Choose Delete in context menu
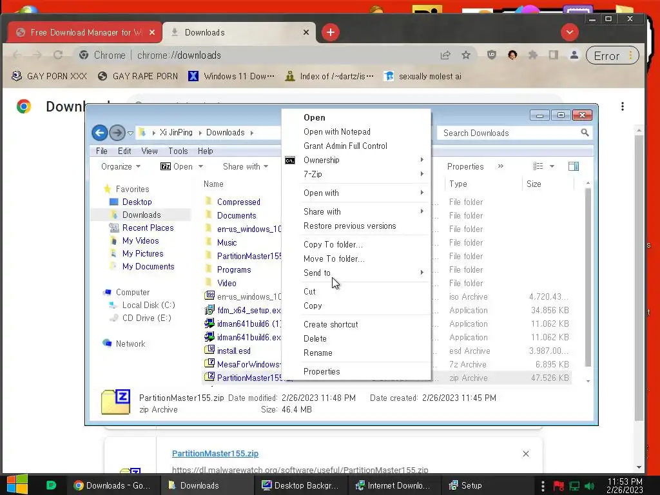 click(315, 338)
